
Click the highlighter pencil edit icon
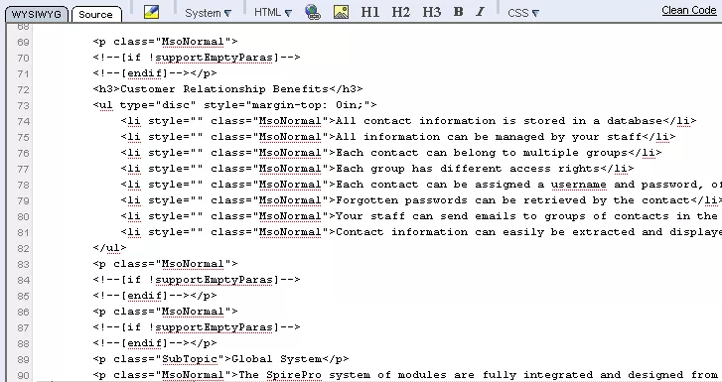[152, 12]
